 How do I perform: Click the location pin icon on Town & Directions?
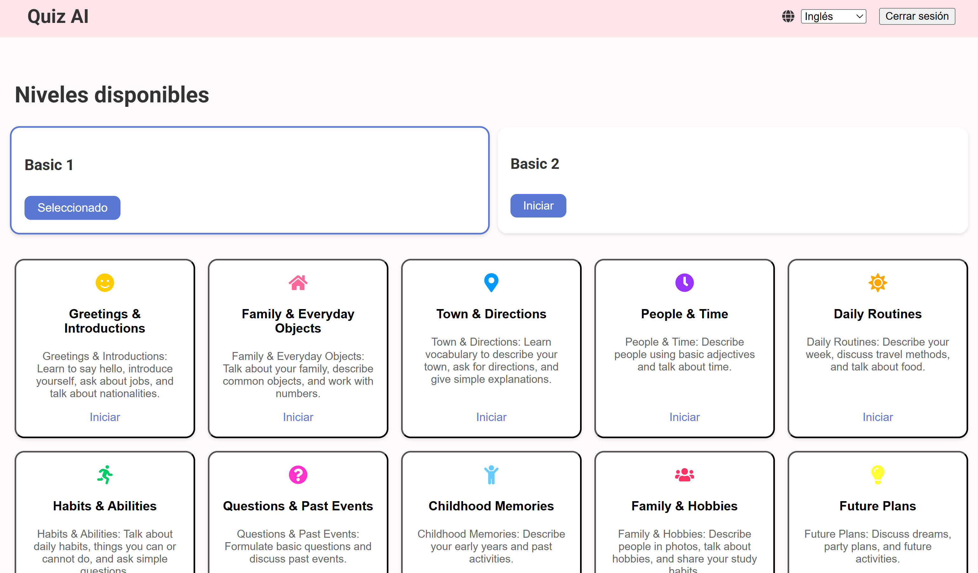point(491,283)
